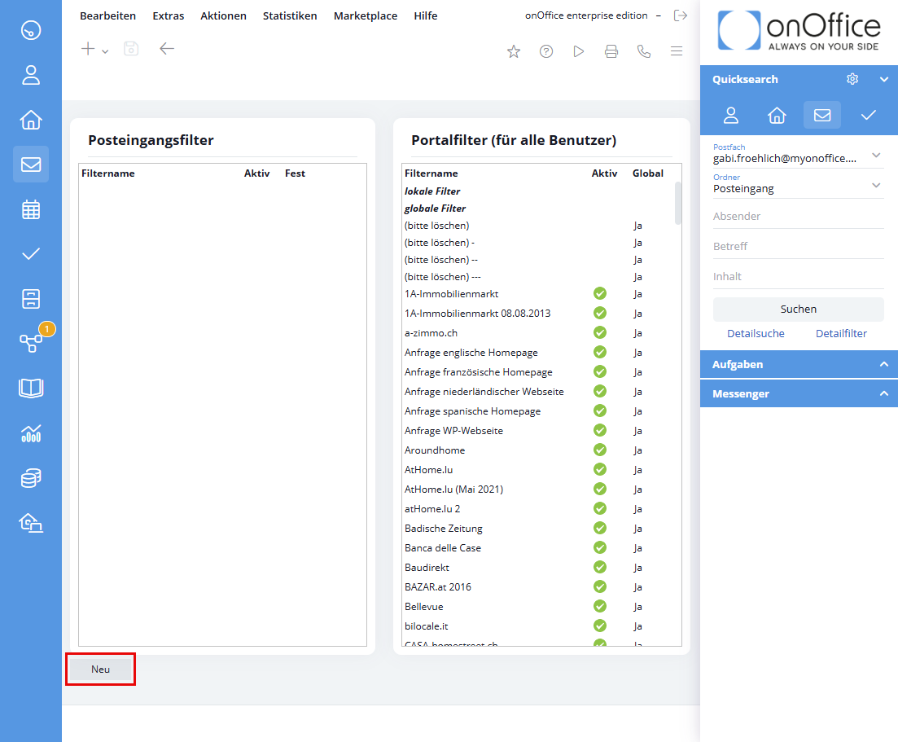The width and height of the screenshot is (898, 742).
Task: Open process manager icon with badge
Action: click(31, 343)
